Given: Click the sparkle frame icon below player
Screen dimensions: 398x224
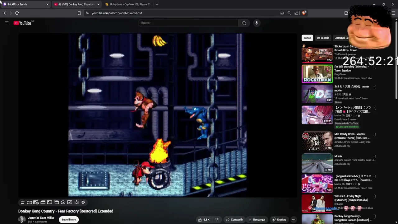Looking at the screenshot, I should coord(70,203).
